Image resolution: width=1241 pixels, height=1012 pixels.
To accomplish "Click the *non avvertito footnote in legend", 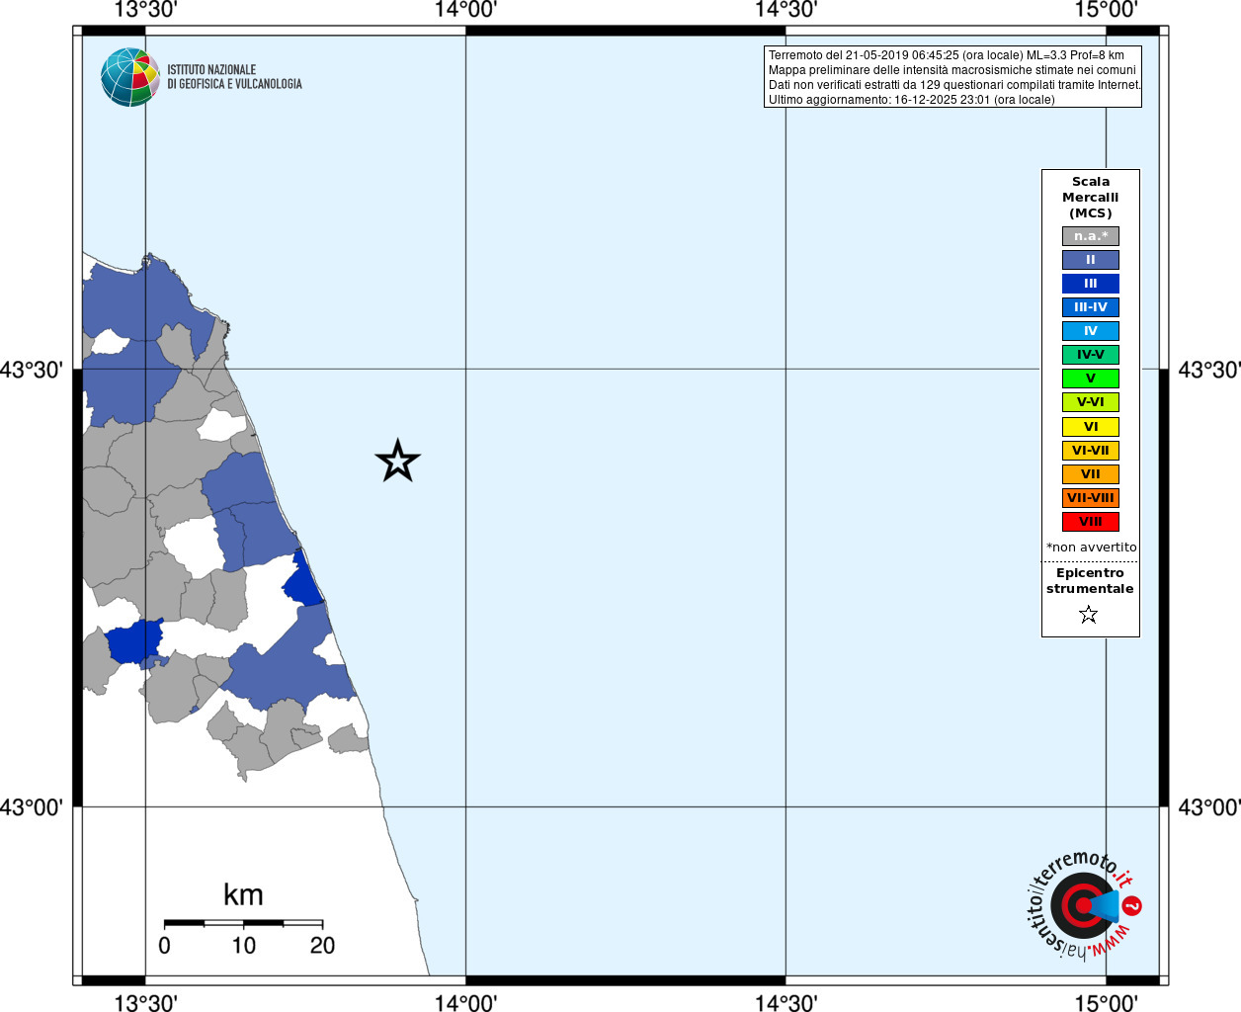I will click(x=1091, y=548).
